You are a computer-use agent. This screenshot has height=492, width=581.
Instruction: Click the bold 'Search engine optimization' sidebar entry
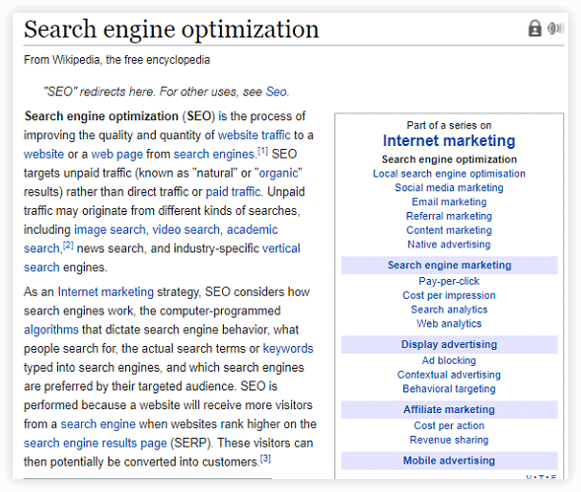(x=449, y=160)
